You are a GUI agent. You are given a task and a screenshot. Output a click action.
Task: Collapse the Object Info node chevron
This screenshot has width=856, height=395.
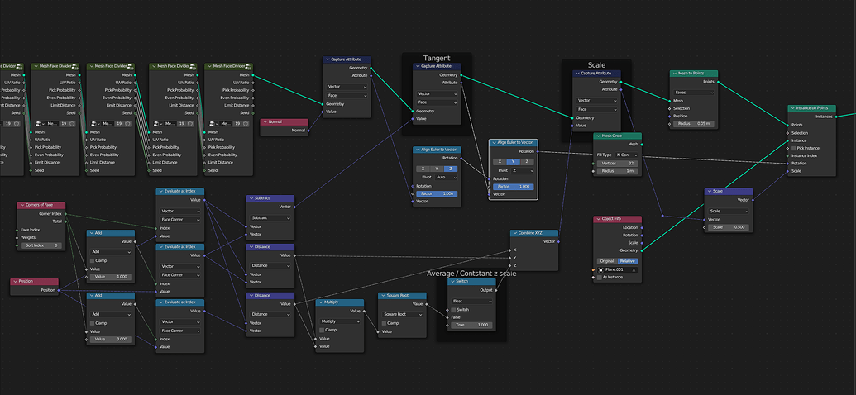pos(597,219)
